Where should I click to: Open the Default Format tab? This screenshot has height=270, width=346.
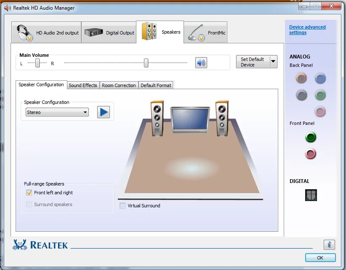[x=156, y=85]
